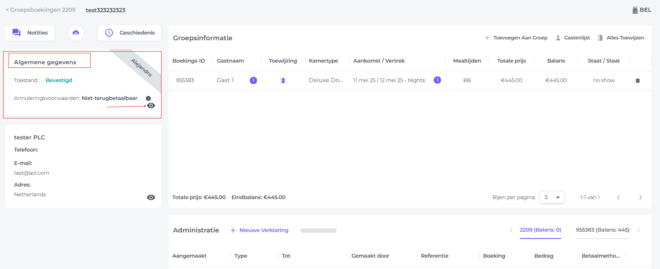The height and width of the screenshot is (269, 660).
Task: Click the room assignment door icon
Action: coord(283,80)
